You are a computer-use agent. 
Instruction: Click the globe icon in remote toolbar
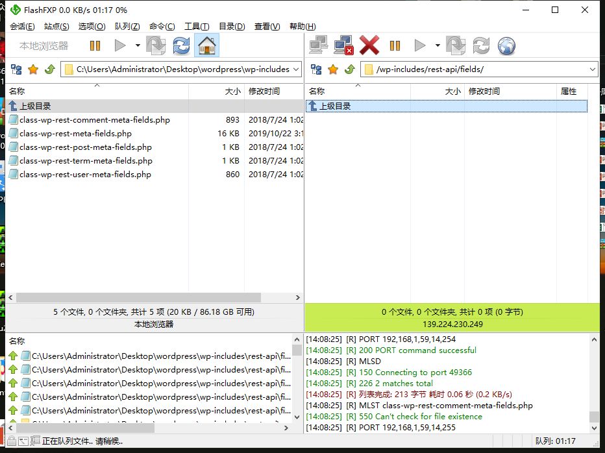pyautogui.click(x=506, y=45)
